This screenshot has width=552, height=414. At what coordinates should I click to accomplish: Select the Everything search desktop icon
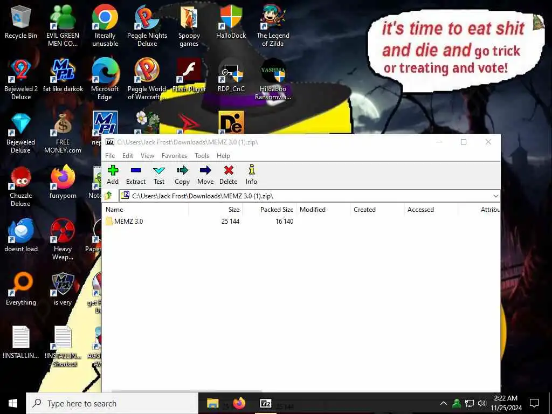(x=21, y=289)
